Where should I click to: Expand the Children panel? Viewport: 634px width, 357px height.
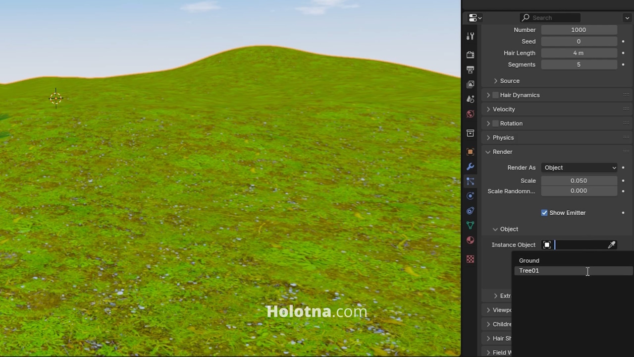488,324
